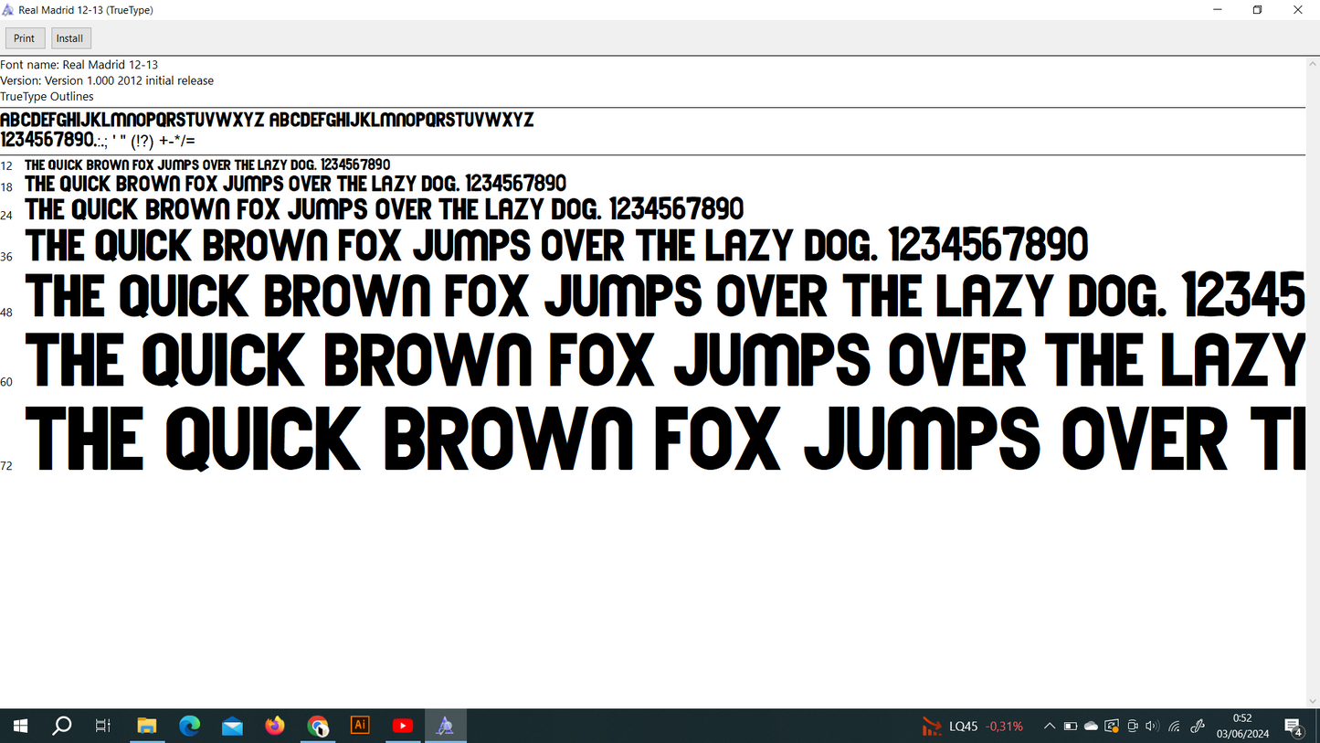Open taskbar Search magnifier
This screenshot has height=743, width=1320.
[61, 727]
